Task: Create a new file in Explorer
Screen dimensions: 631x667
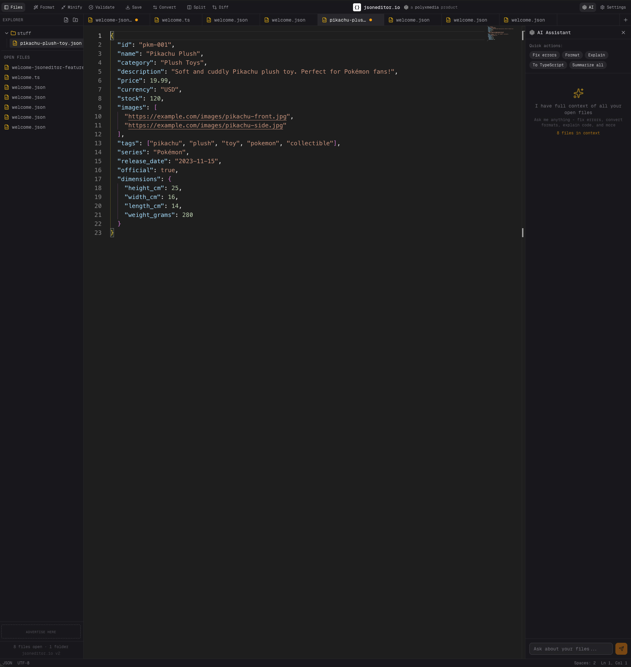Action: tap(66, 20)
